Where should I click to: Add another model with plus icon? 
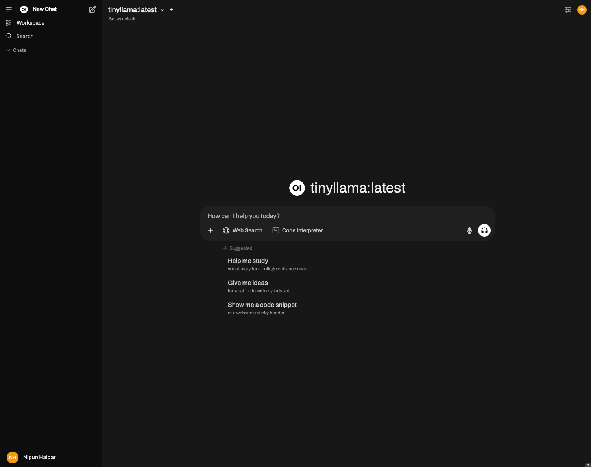pyautogui.click(x=171, y=10)
